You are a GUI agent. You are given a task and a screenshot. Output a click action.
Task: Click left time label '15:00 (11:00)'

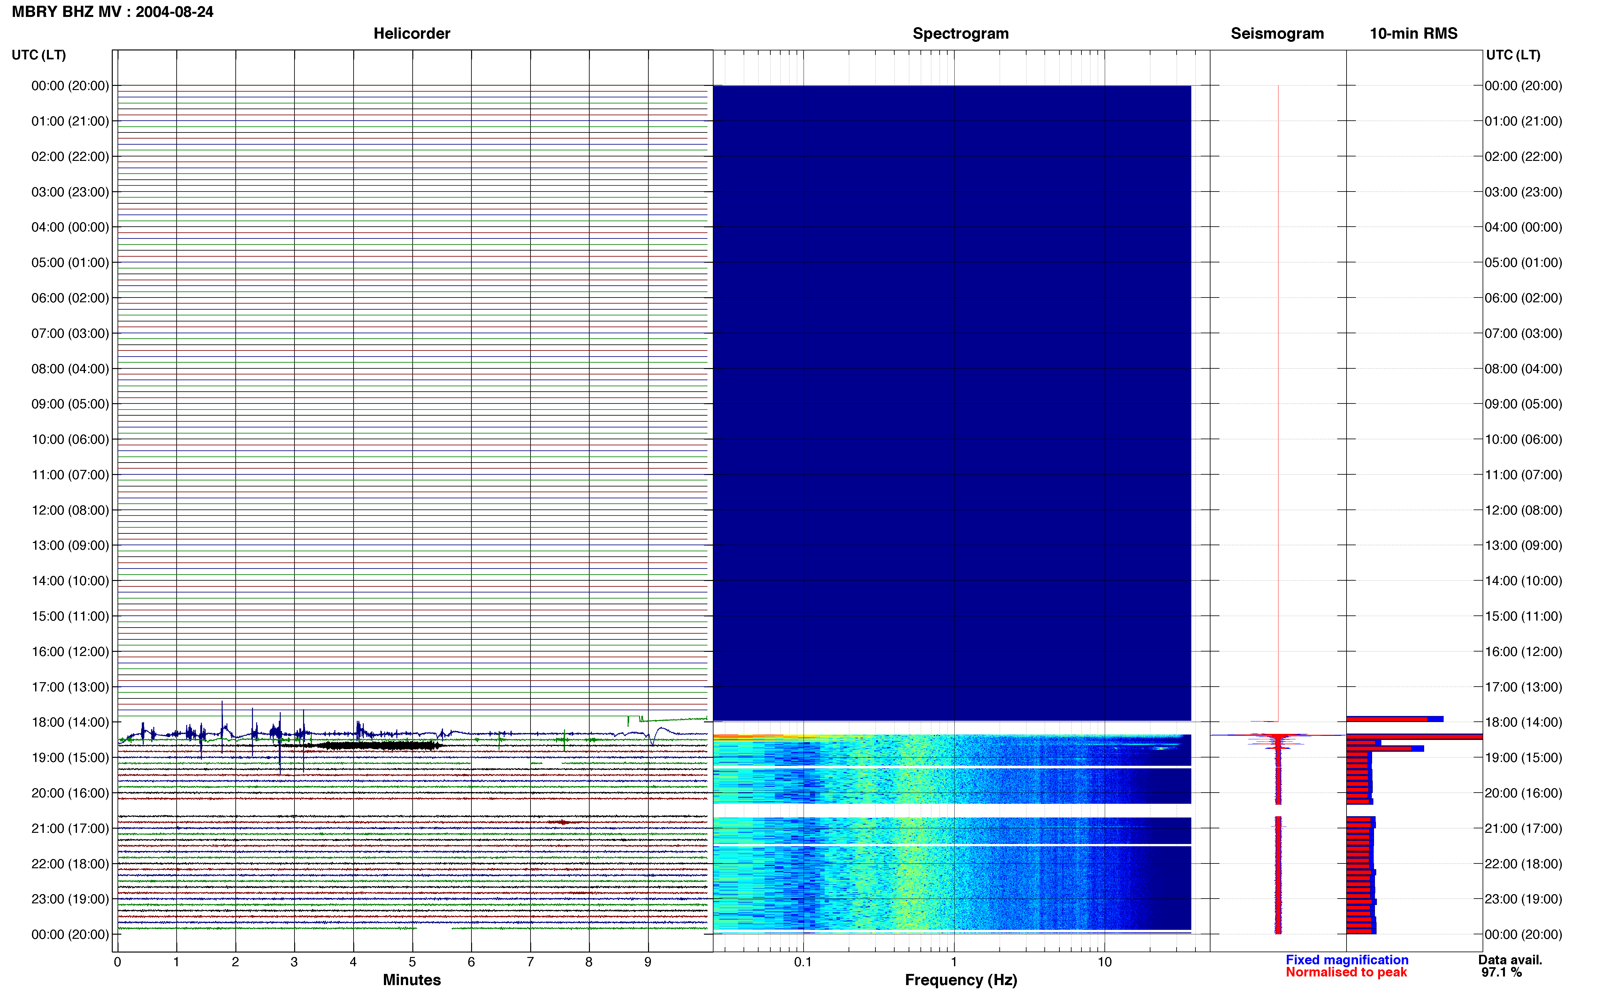pyautogui.click(x=70, y=616)
